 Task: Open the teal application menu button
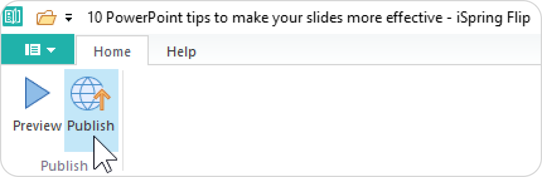(x=38, y=50)
